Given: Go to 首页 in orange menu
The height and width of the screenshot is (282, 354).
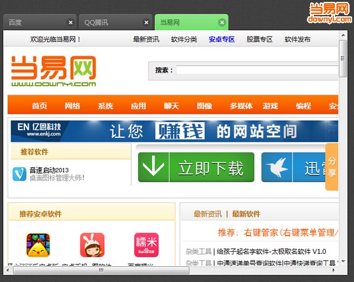Looking at the screenshot, I should [x=40, y=106].
